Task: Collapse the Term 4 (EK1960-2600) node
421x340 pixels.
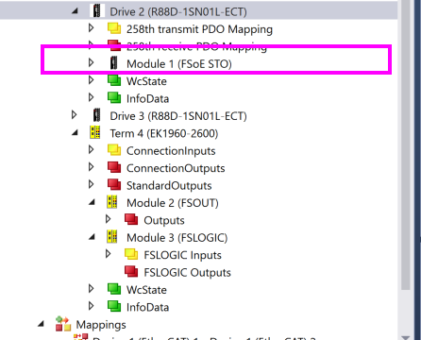Action: (75, 133)
